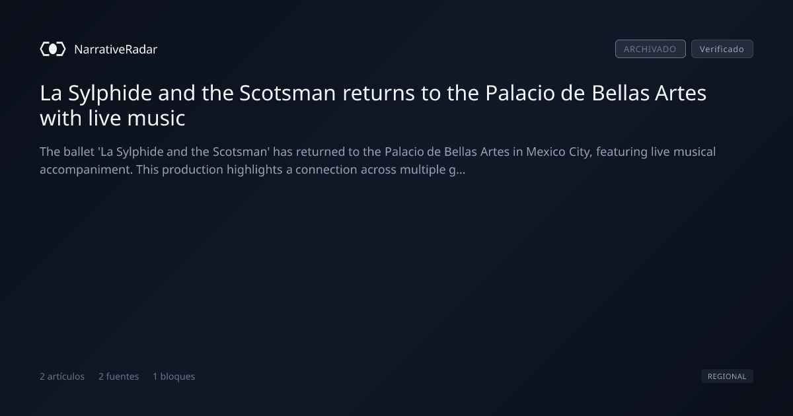The height and width of the screenshot is (416, 793).
Task: Click the word 'Scotsman' in the headline
Action: (287, 93)
